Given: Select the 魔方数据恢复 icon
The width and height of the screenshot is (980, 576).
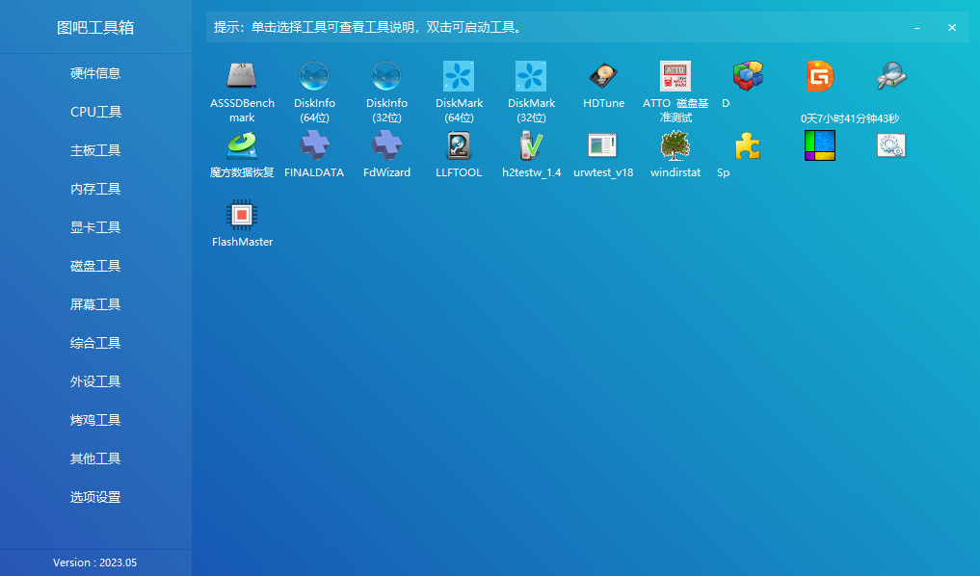Looking at the screenshot, I should (242, 145).
